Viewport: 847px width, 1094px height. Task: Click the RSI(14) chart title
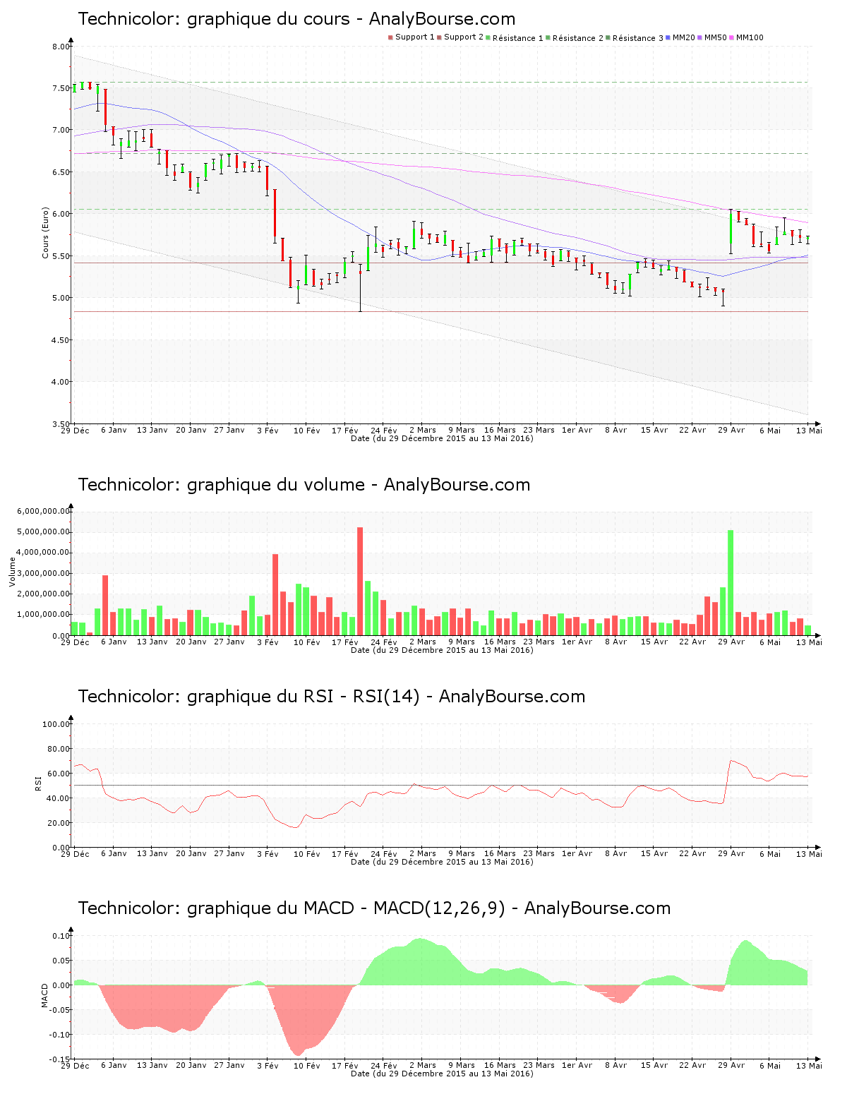(331, 697)
